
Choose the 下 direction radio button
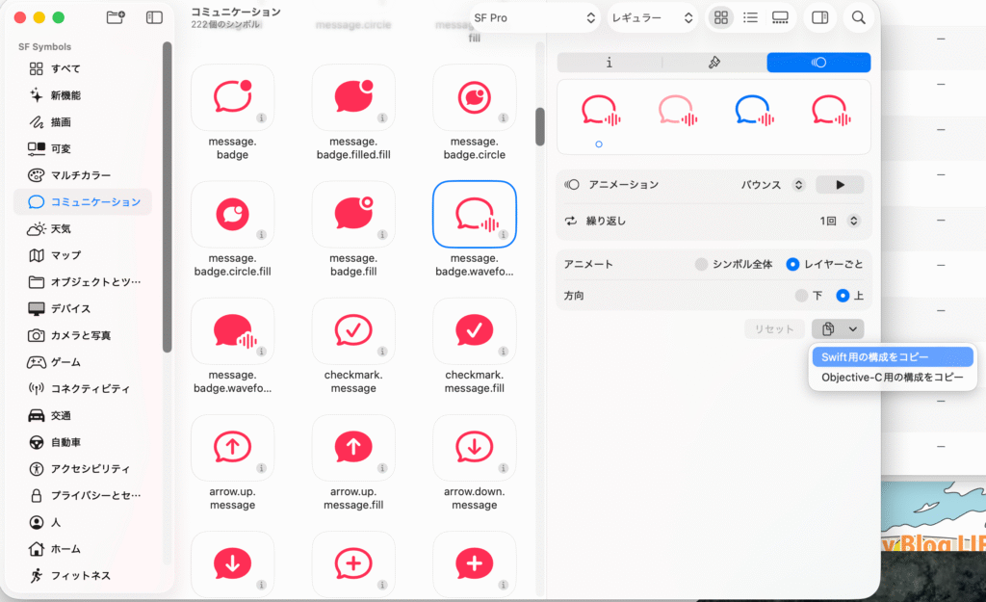pos(801,296)
